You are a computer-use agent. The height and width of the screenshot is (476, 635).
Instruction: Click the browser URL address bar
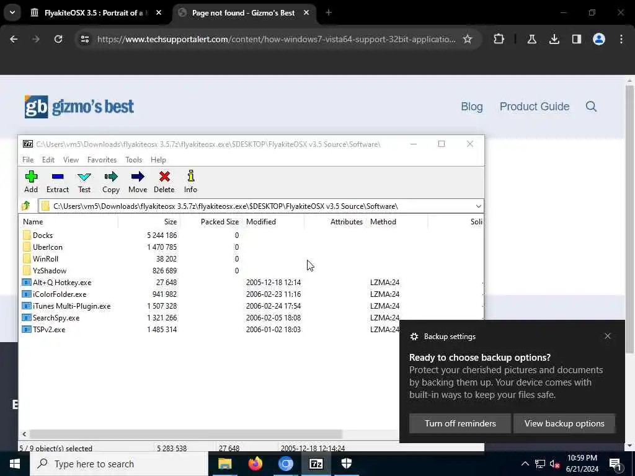pos(276,39)
